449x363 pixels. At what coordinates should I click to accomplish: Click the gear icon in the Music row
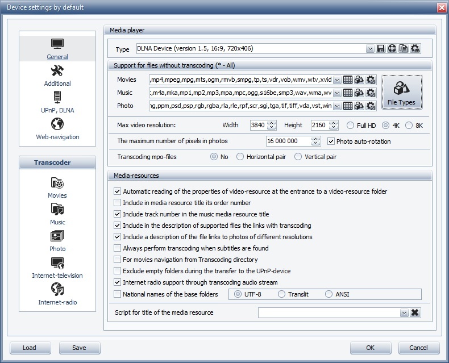point(371,93)
